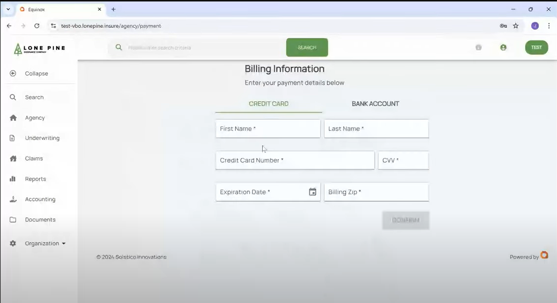Open Accounting from the sidebar
Viewport: 557px width, 303px height.
[12, 199]
